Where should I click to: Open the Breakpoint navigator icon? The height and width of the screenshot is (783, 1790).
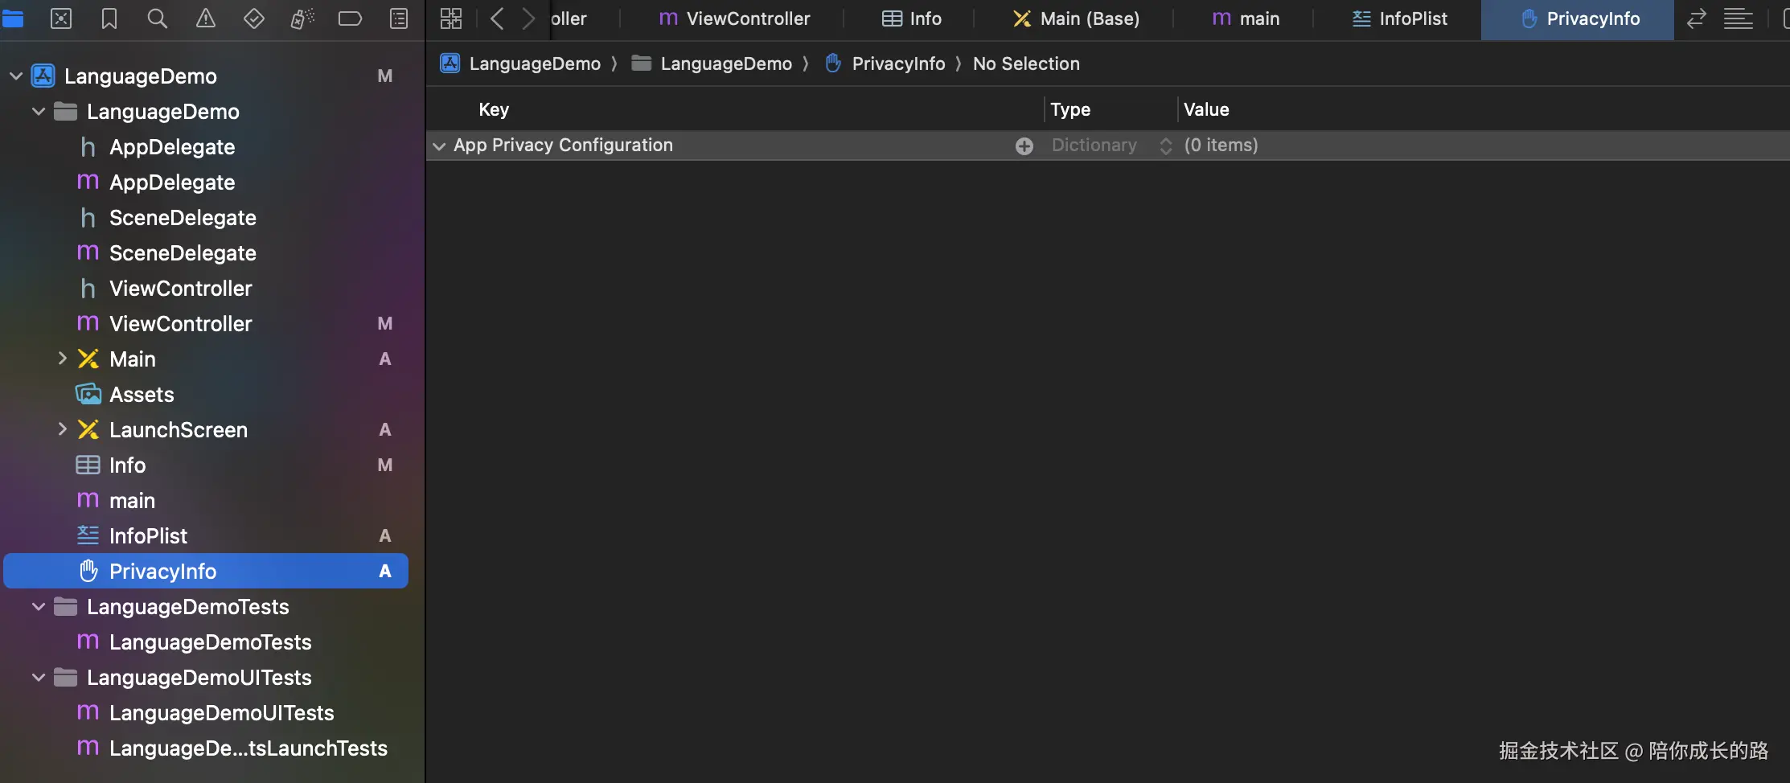pos(350,18)
